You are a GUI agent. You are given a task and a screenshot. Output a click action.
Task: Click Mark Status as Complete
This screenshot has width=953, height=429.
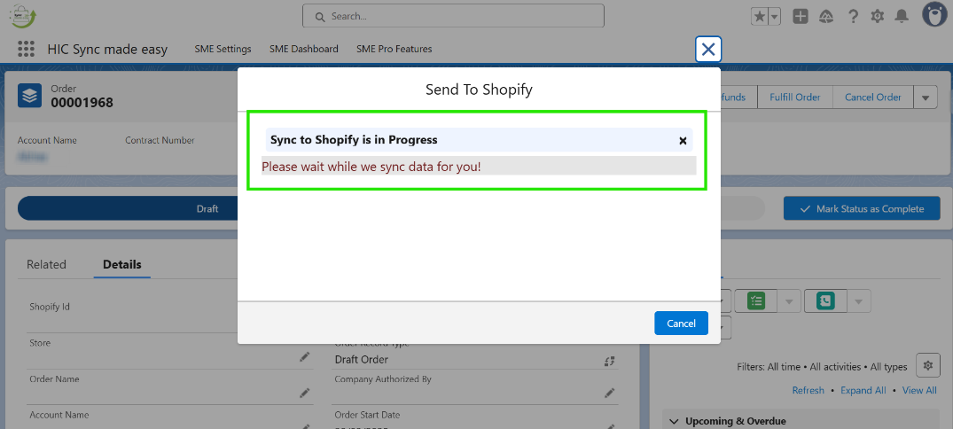(861, 208)
